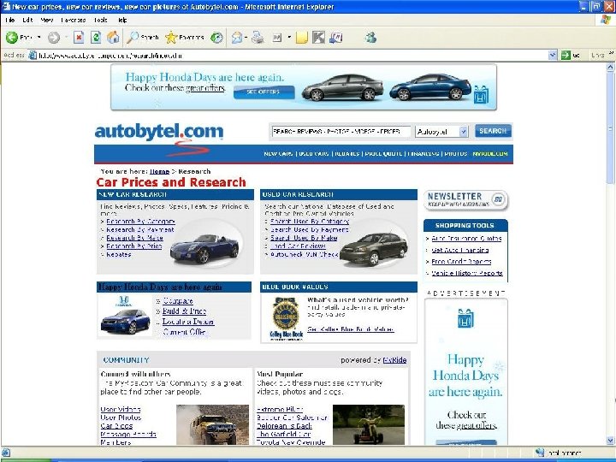Click the blue convertible car image

(x=204, y=248)
